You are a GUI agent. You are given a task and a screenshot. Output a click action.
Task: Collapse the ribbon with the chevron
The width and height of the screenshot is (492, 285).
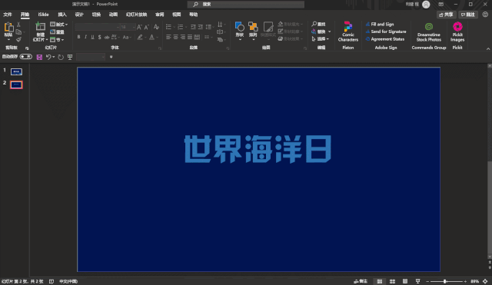(x=488, y=48)
